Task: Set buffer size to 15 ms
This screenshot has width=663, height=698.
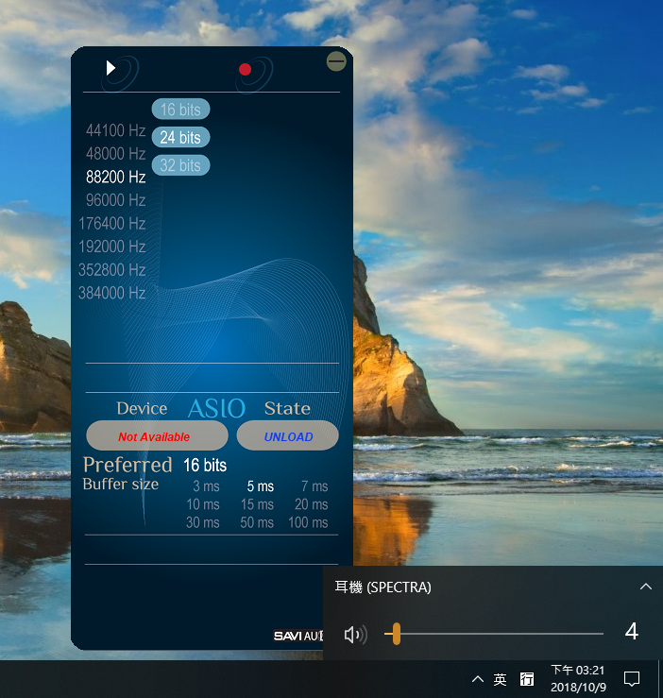Action: click(x=258, y=504)
